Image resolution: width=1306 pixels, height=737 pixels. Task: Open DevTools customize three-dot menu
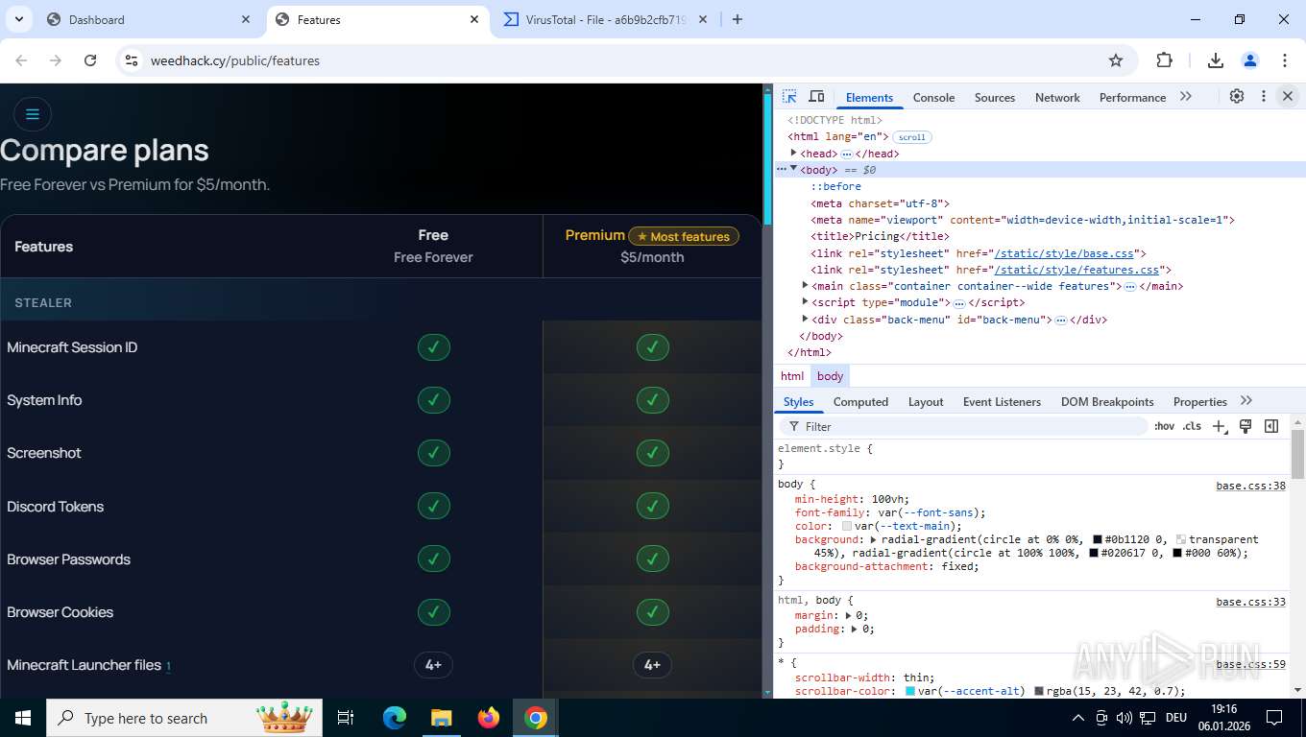[1264, 96]
